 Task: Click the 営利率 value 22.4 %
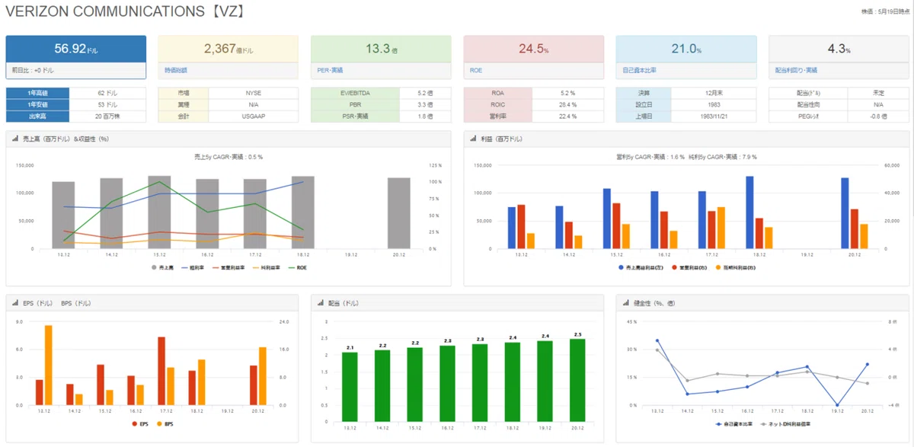pos(567,117)
